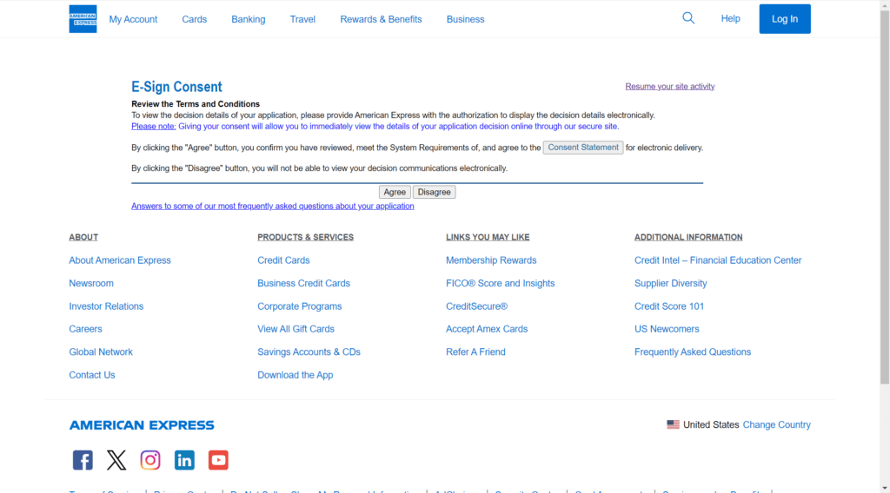The image size is (890, 493).
Task: Open Accept Amex Cards link
Action: tap(487, 329)
